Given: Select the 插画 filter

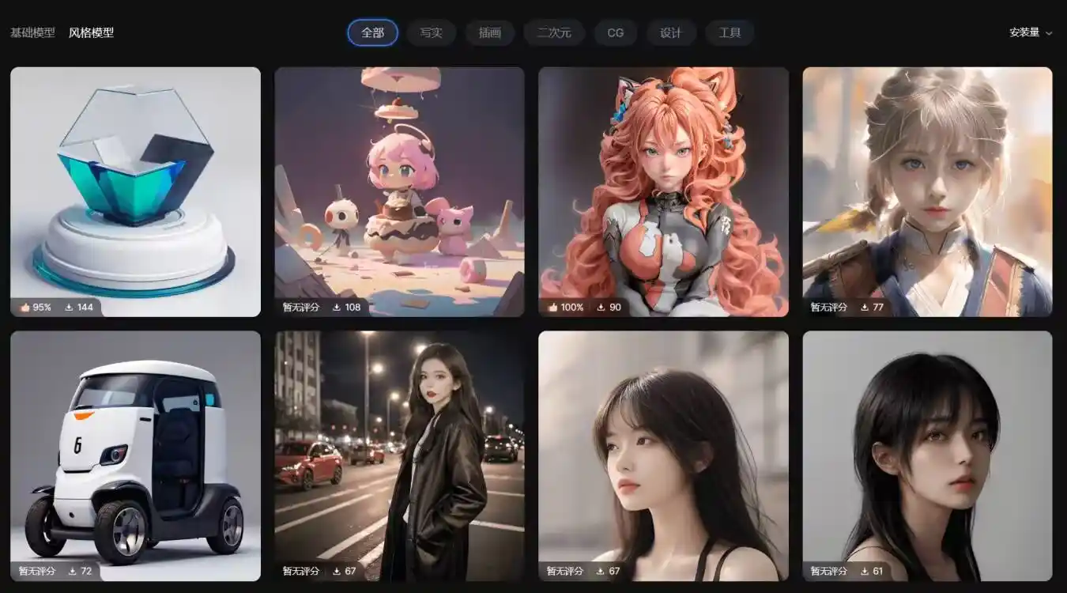Looking at the screenshot, I should [x=490, y=32].
